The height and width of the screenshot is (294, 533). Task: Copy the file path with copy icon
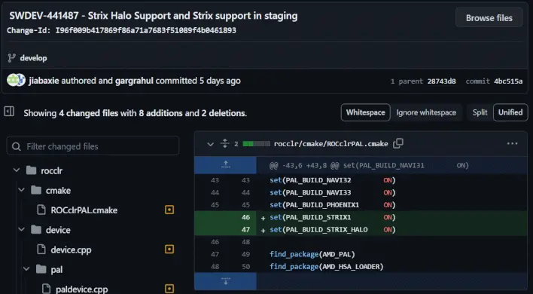398,143
